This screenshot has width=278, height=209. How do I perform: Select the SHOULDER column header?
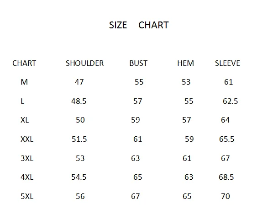pos(84,64)
